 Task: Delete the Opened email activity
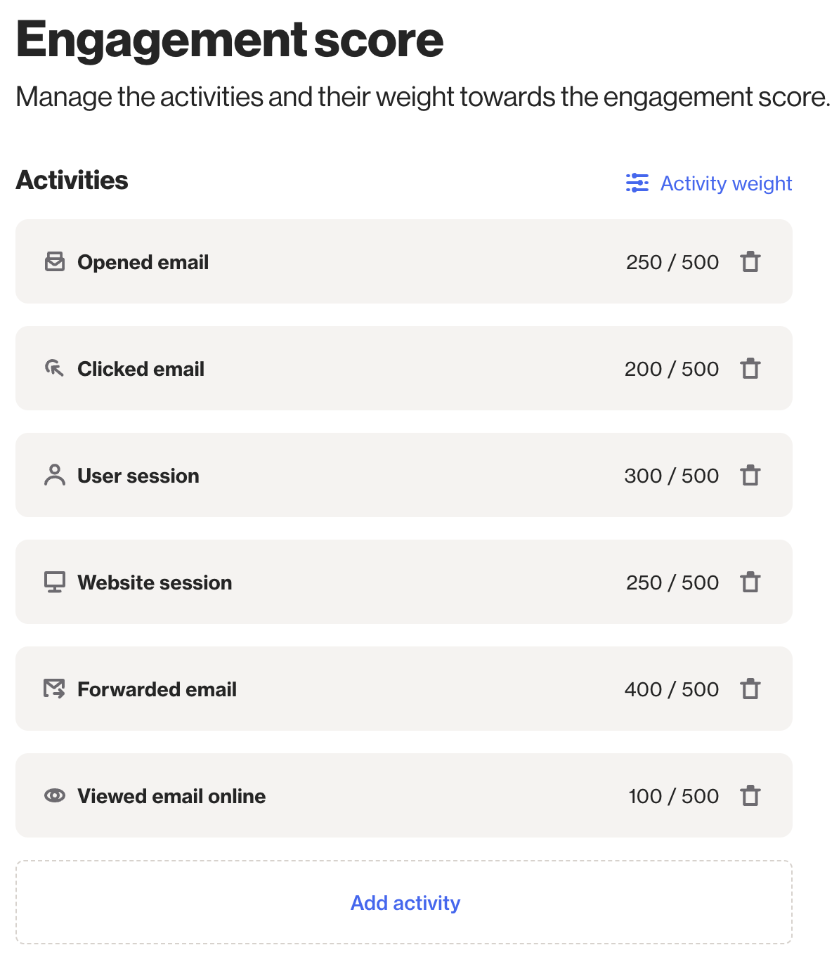(750, 261)
